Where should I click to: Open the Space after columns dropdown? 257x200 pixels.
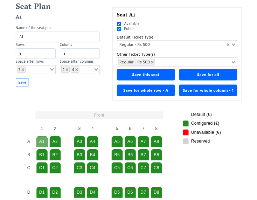[96, 70]
